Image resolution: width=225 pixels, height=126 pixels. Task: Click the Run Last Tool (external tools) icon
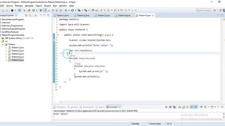click(x=86, y=10)
